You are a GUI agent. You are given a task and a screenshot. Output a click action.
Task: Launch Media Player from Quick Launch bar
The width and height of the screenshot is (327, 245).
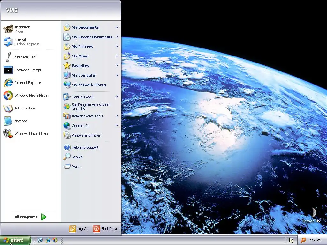[x=55, y=240]
